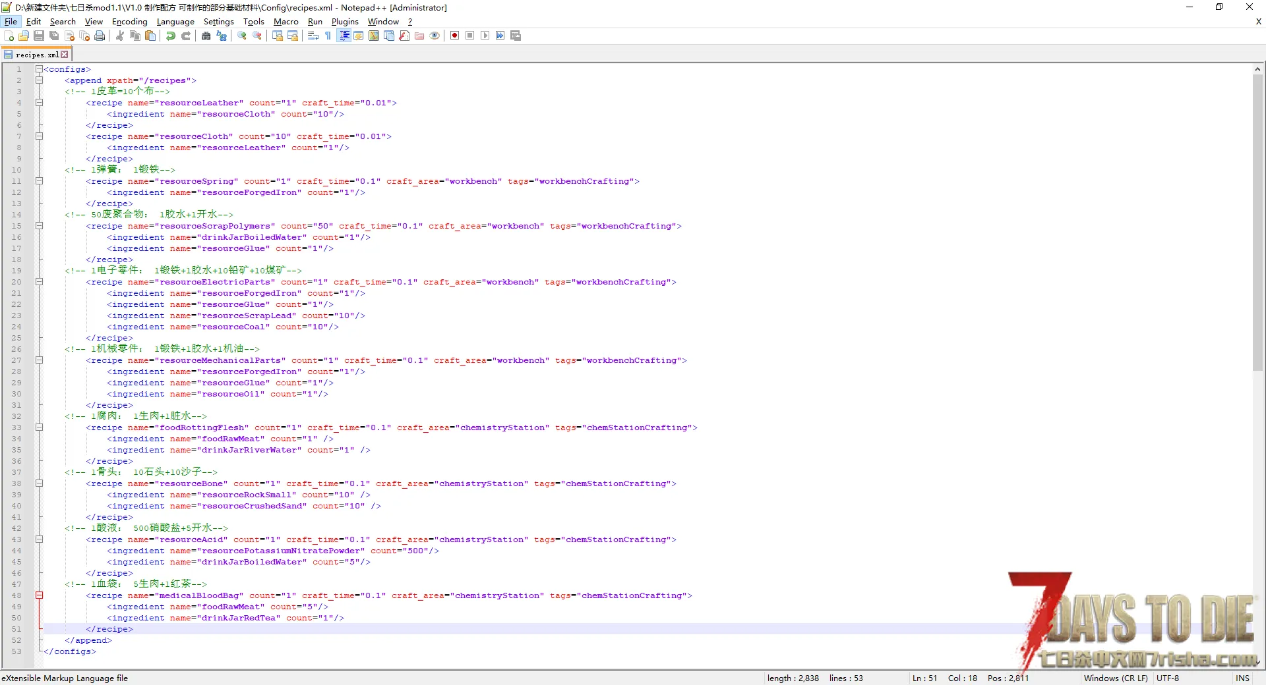Open the Plugins menu
Image resolution: width=1266 pixels, height=685 pixels.
click(344, 22)
